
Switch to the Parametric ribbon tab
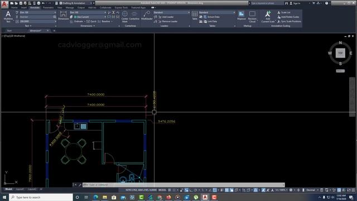click(49, 7)
